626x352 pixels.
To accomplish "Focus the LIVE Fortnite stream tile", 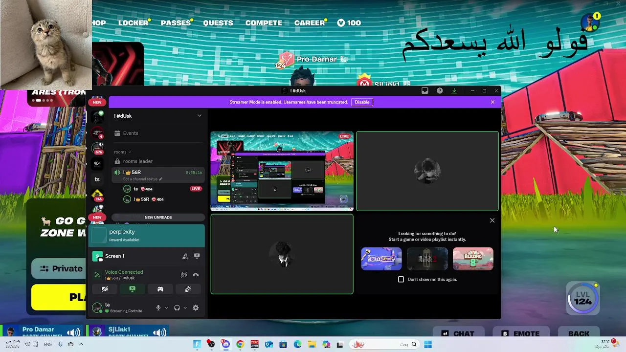I will tap(282, 171).
